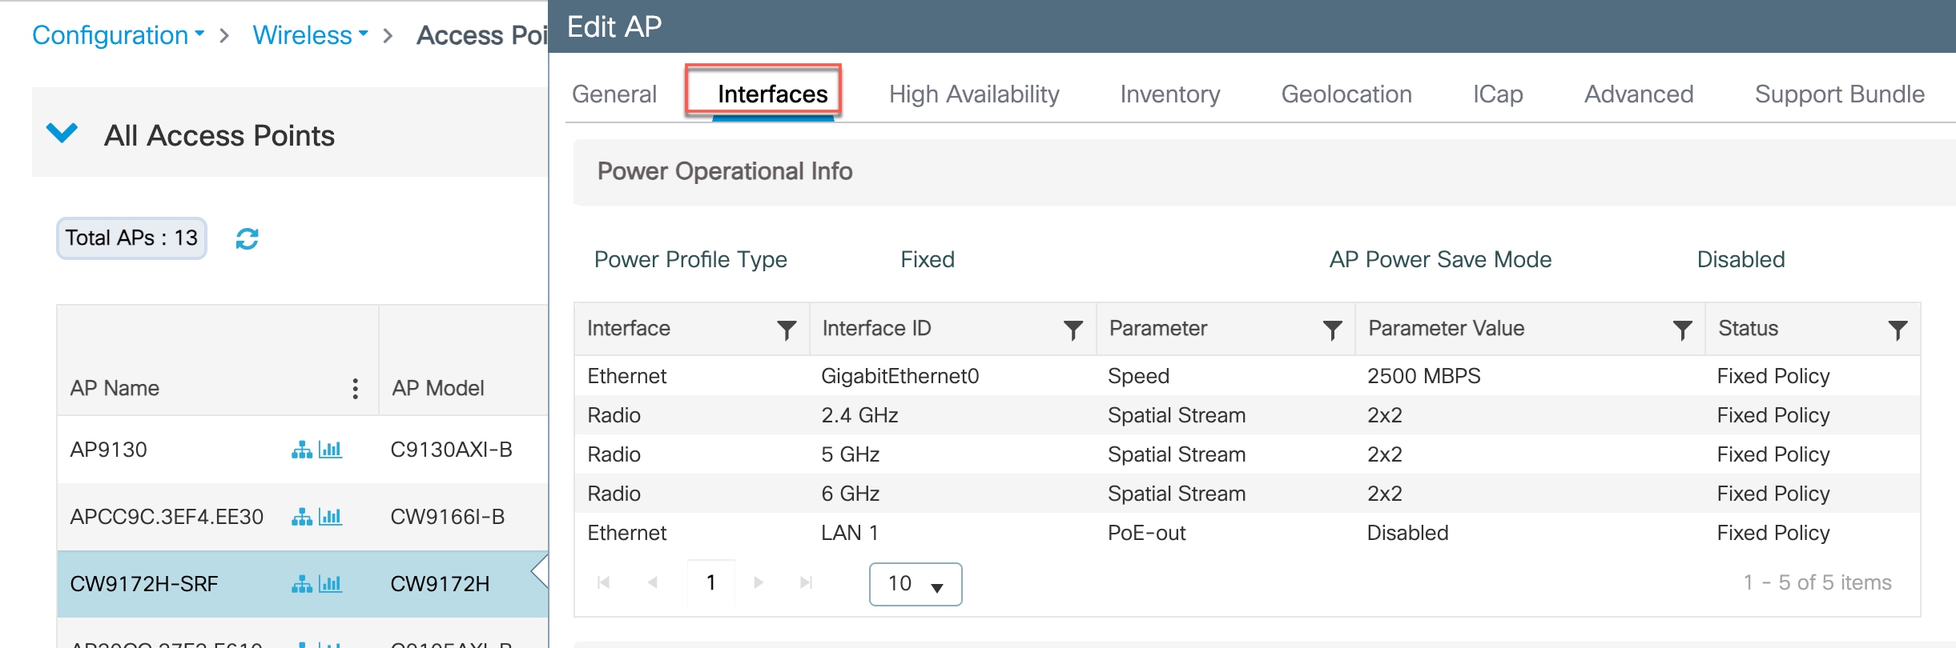Go to the last page of interfaces
This screenshot has width=1956, height=648.
click(807, 582)
